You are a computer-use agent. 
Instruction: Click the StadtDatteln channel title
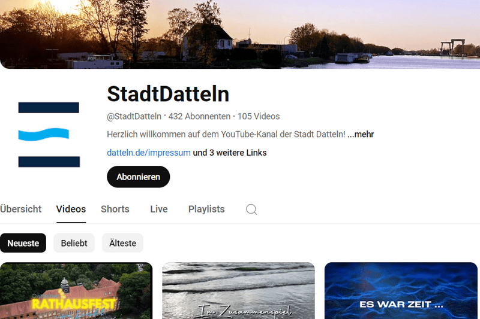click(x=168, y=94)
